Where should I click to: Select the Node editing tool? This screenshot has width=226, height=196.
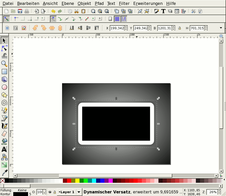tap(4, 48)
